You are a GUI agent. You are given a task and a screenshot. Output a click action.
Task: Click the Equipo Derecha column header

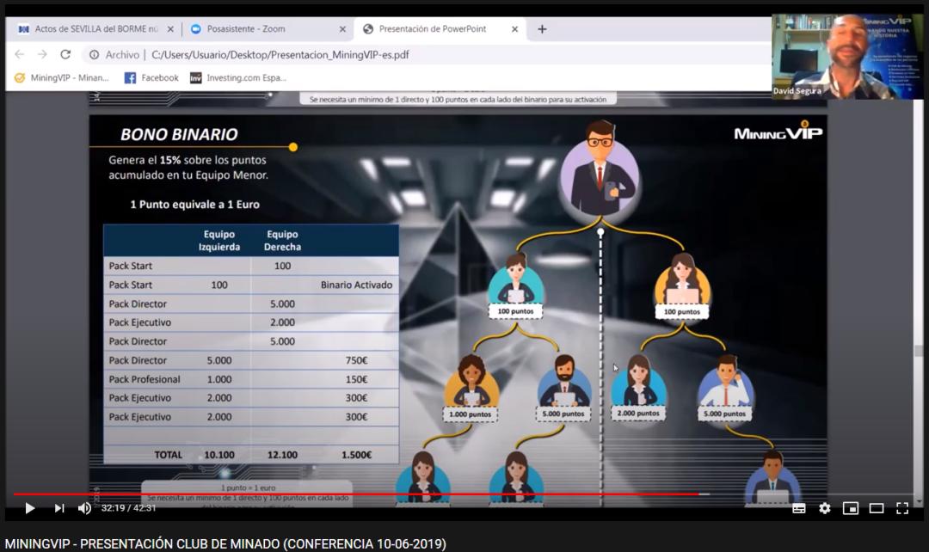point(283,241)
